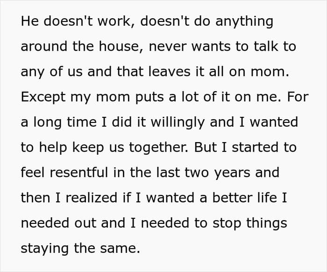
Task: Click the phrase "Except my mom puts"
Action: [92, 97]
